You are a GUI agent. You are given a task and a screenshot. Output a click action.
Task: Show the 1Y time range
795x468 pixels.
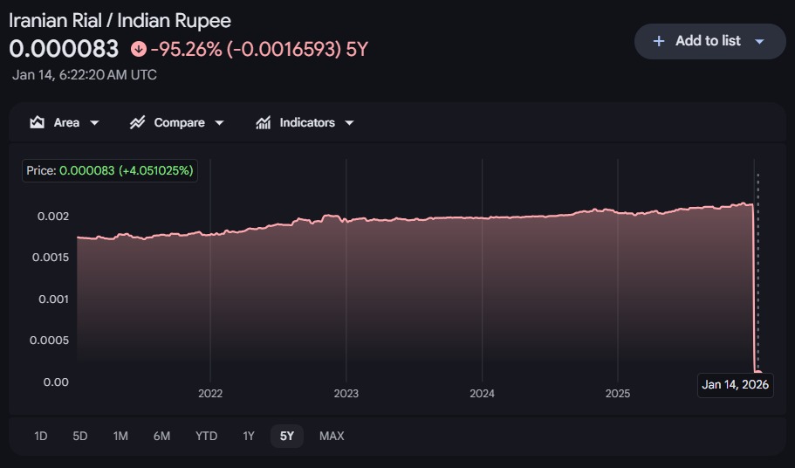(249, 436)
